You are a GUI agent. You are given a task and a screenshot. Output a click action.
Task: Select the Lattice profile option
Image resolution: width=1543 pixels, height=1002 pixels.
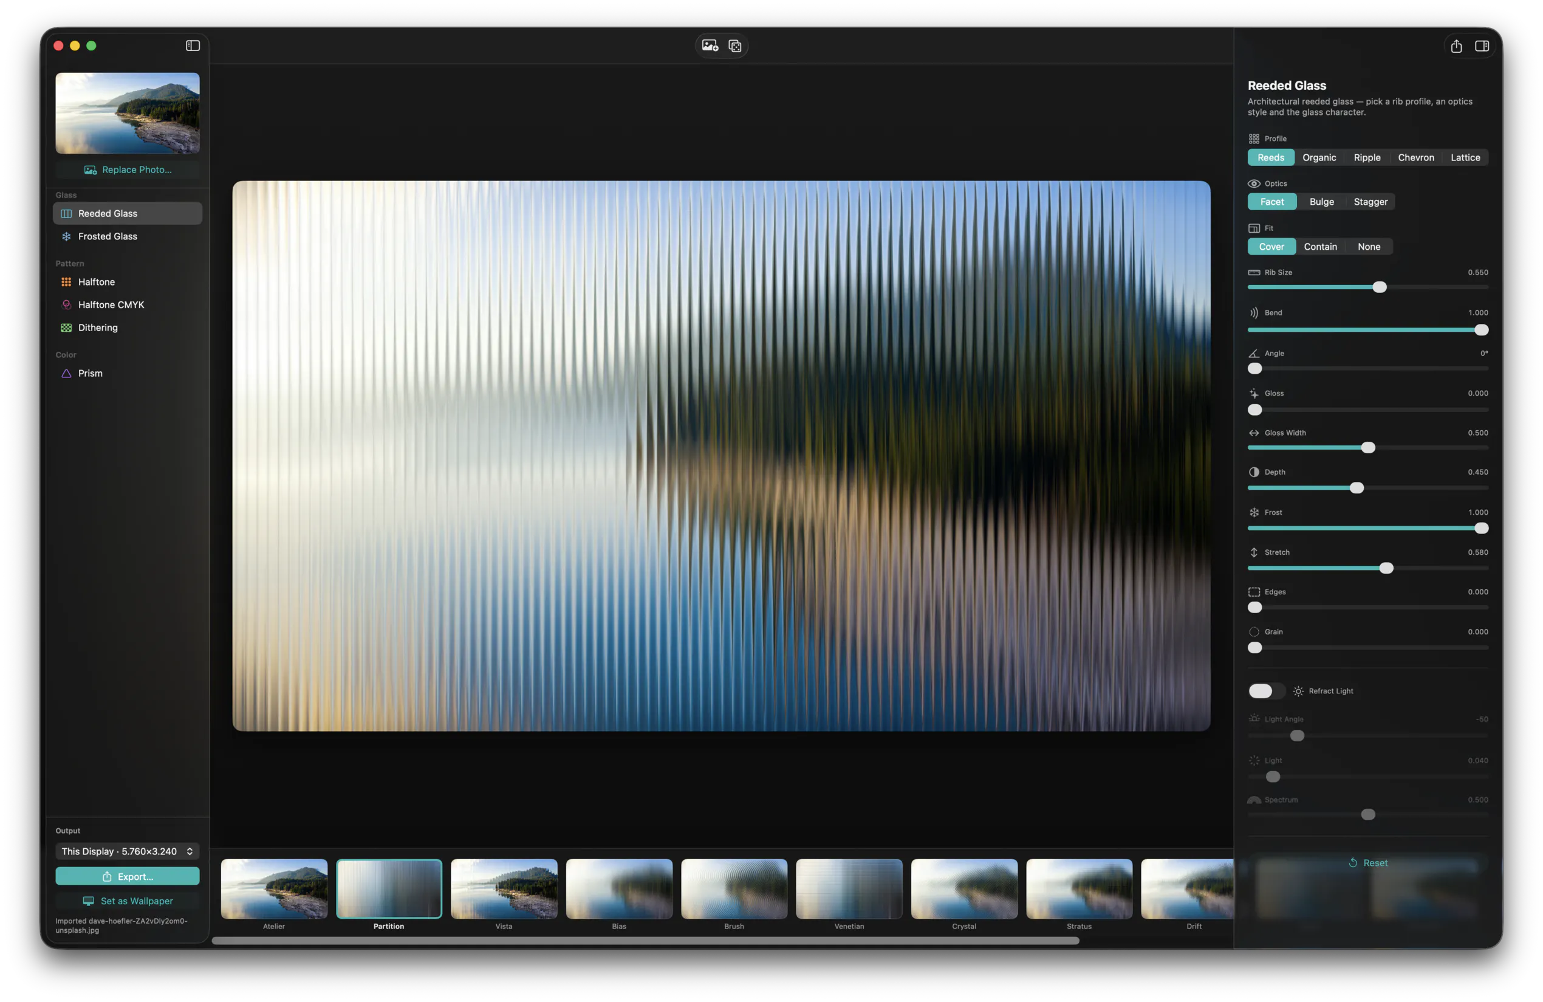click(x=1465, y=157)
